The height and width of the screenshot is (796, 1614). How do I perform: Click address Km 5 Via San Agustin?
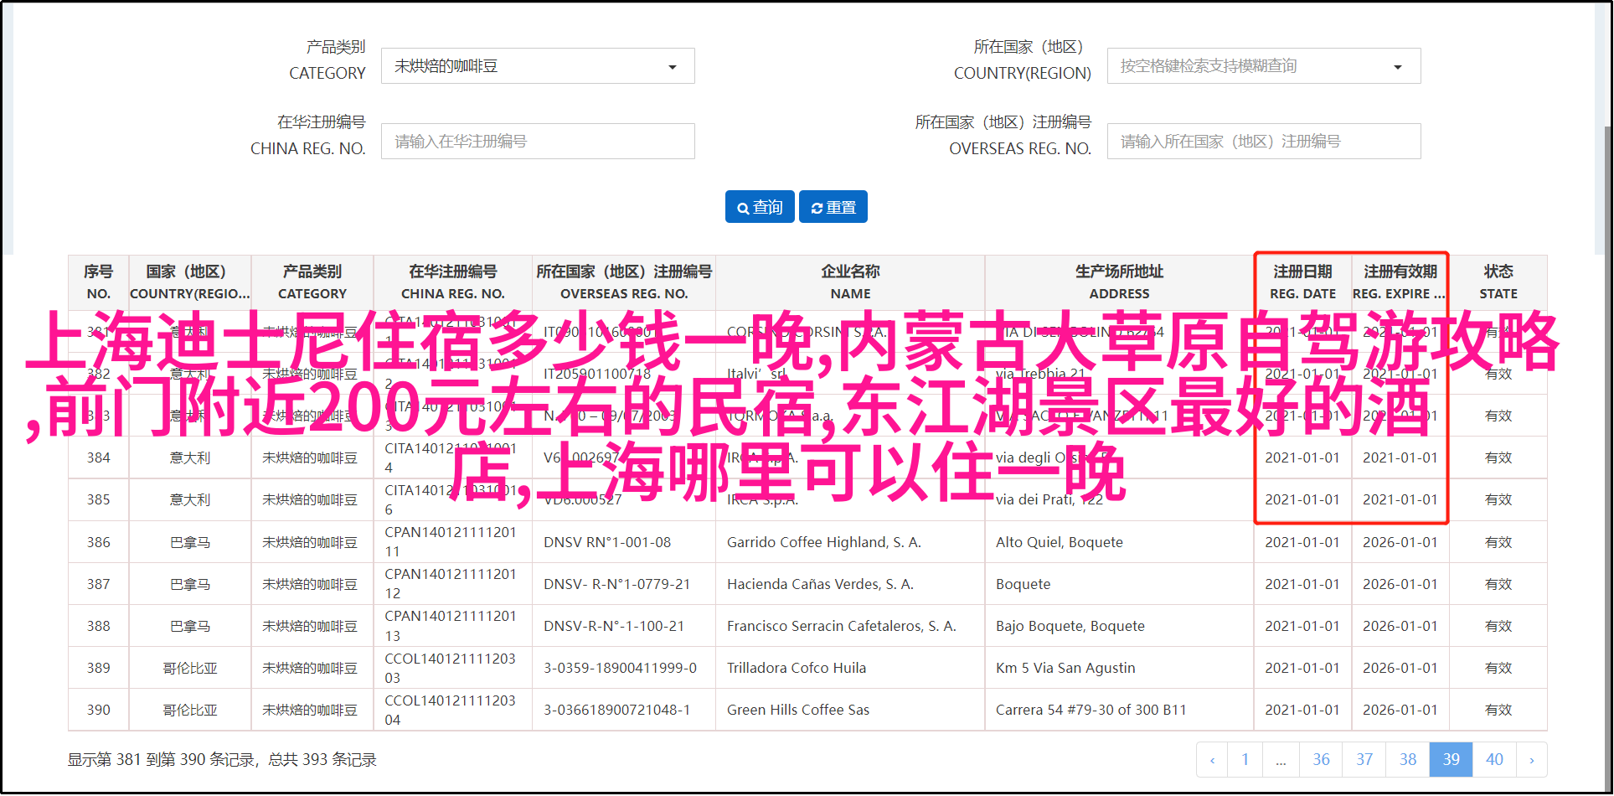pos(1065,668)
